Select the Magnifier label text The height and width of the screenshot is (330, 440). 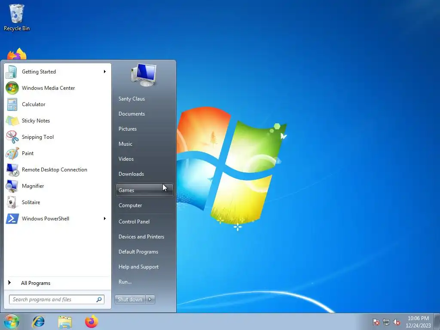pyautogui.click(x=33, y=186)
